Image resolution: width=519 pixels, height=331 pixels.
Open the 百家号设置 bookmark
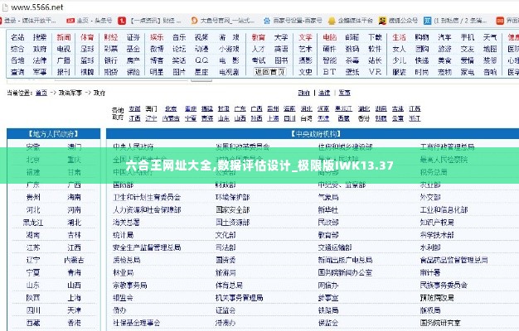click(293, 21)
